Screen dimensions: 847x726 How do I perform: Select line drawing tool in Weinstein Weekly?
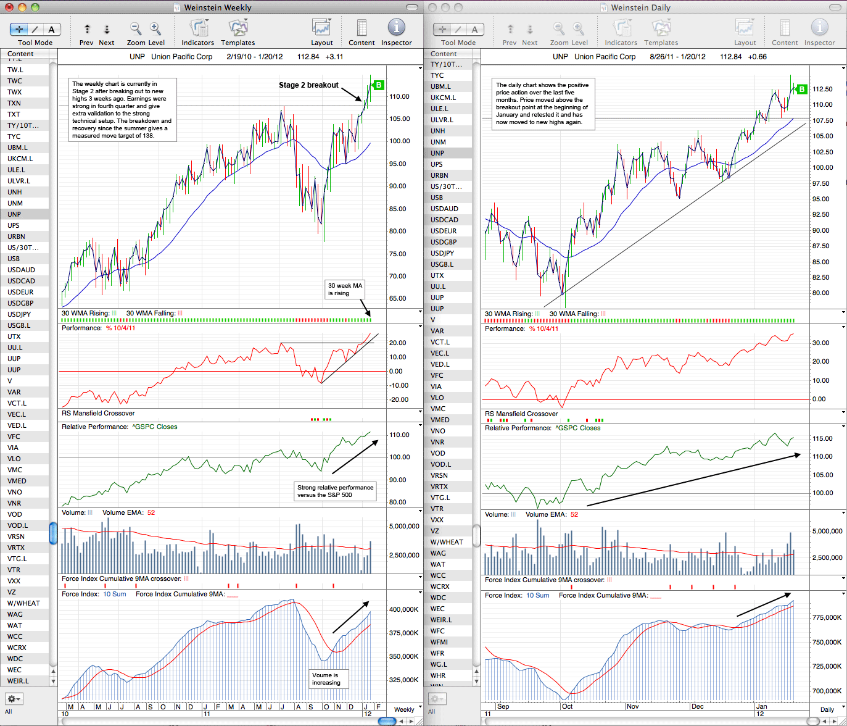pos(36,29)
